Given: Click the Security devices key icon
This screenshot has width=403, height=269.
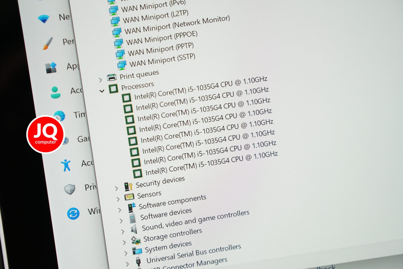Looking at the screenshot, I should (x=128, y=186).
